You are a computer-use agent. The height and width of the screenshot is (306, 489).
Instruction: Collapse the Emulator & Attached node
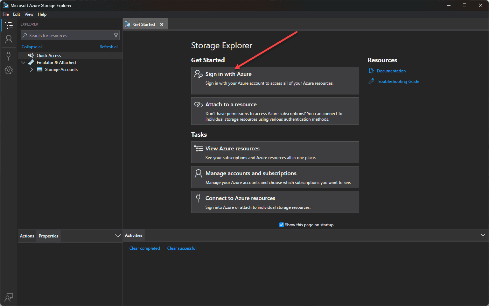click(x=23, y=63)
